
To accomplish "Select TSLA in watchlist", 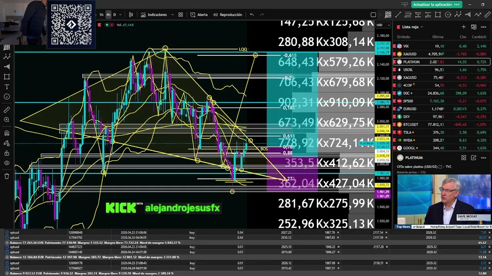I will tap(441, 132).
